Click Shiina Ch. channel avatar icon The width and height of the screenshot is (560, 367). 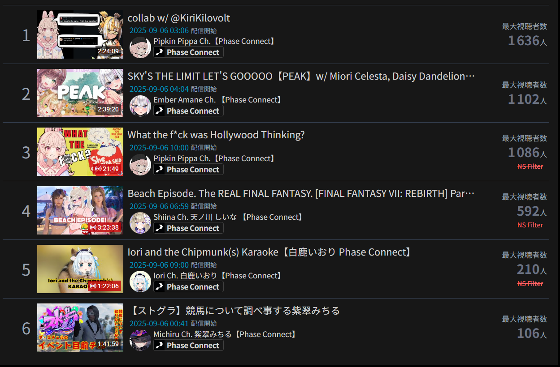[x=140, y=223]
